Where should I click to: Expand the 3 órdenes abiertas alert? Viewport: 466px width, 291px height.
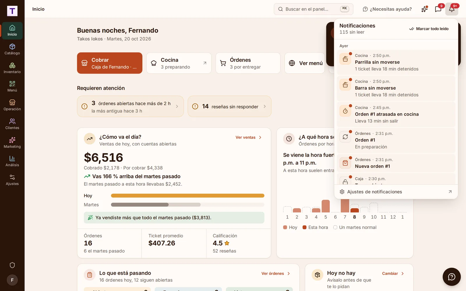[x=130, y=107]
